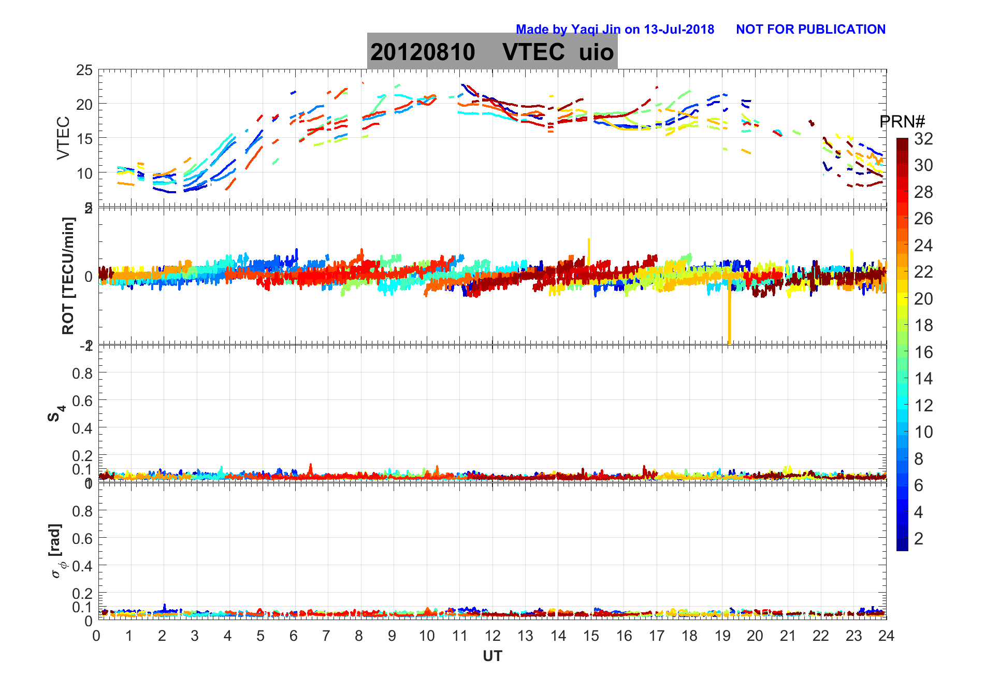This screenshot has height=689, width=985.
Task: Click colorbar tick label '16'
Action: pos(923,352)
